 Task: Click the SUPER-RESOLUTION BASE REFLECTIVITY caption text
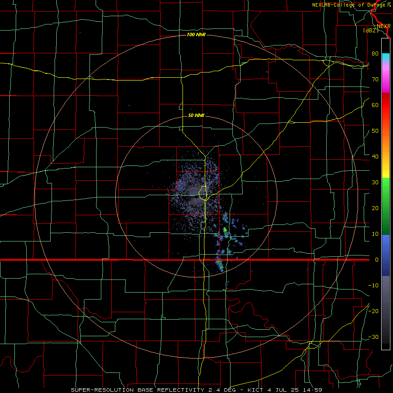click(x=138, y=390)
